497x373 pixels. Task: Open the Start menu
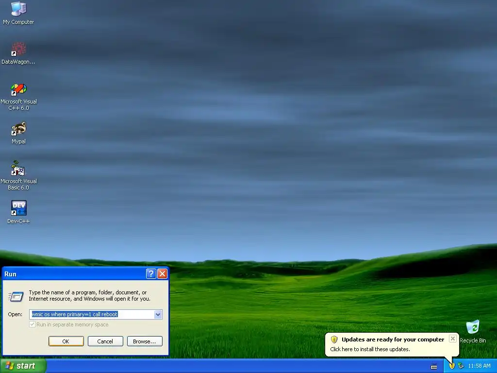pos(23,366)
